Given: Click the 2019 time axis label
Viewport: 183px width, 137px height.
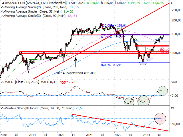Looking at the screenshot, I should click(x=32, y=135).
